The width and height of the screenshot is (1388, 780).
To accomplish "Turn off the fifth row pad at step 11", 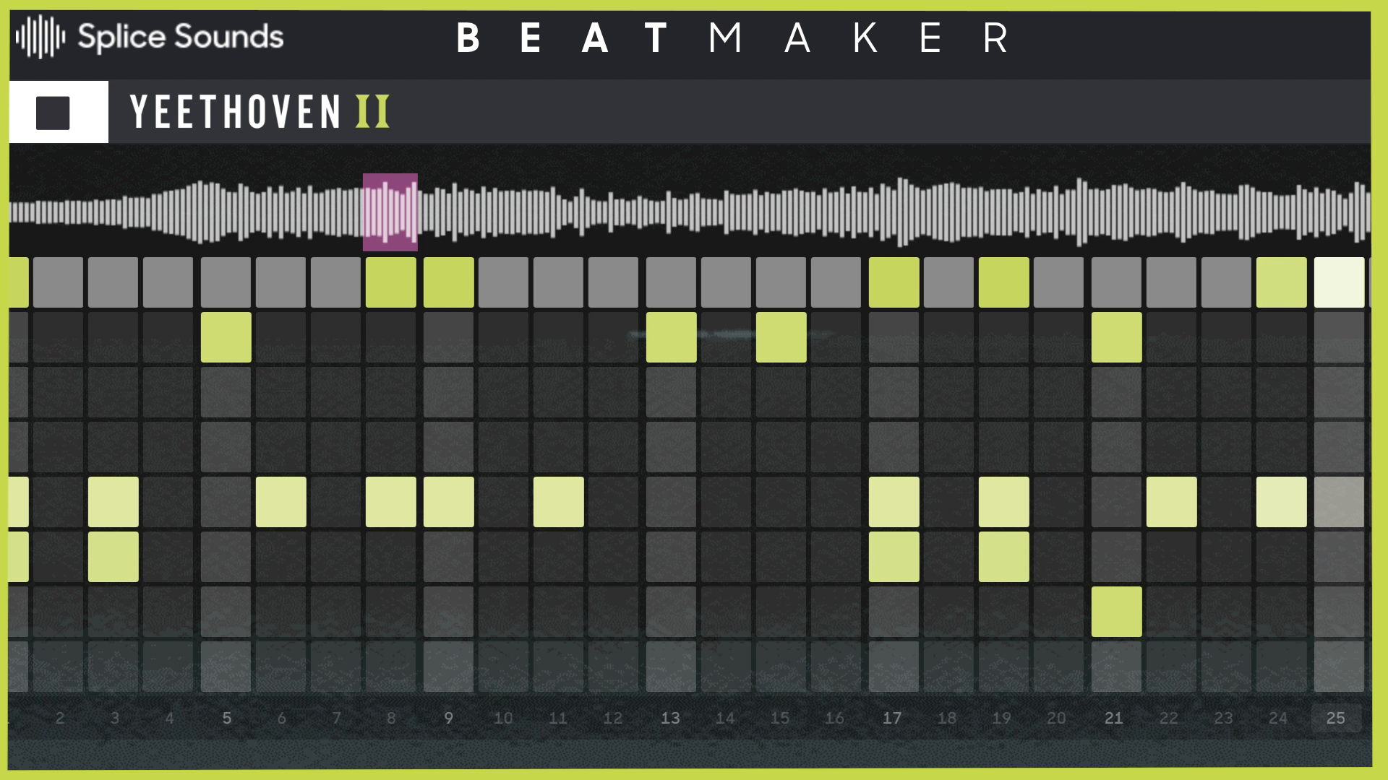I will (x=559, y=502).
